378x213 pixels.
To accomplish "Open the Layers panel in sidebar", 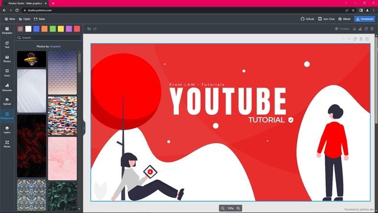I will click(7, 130).
